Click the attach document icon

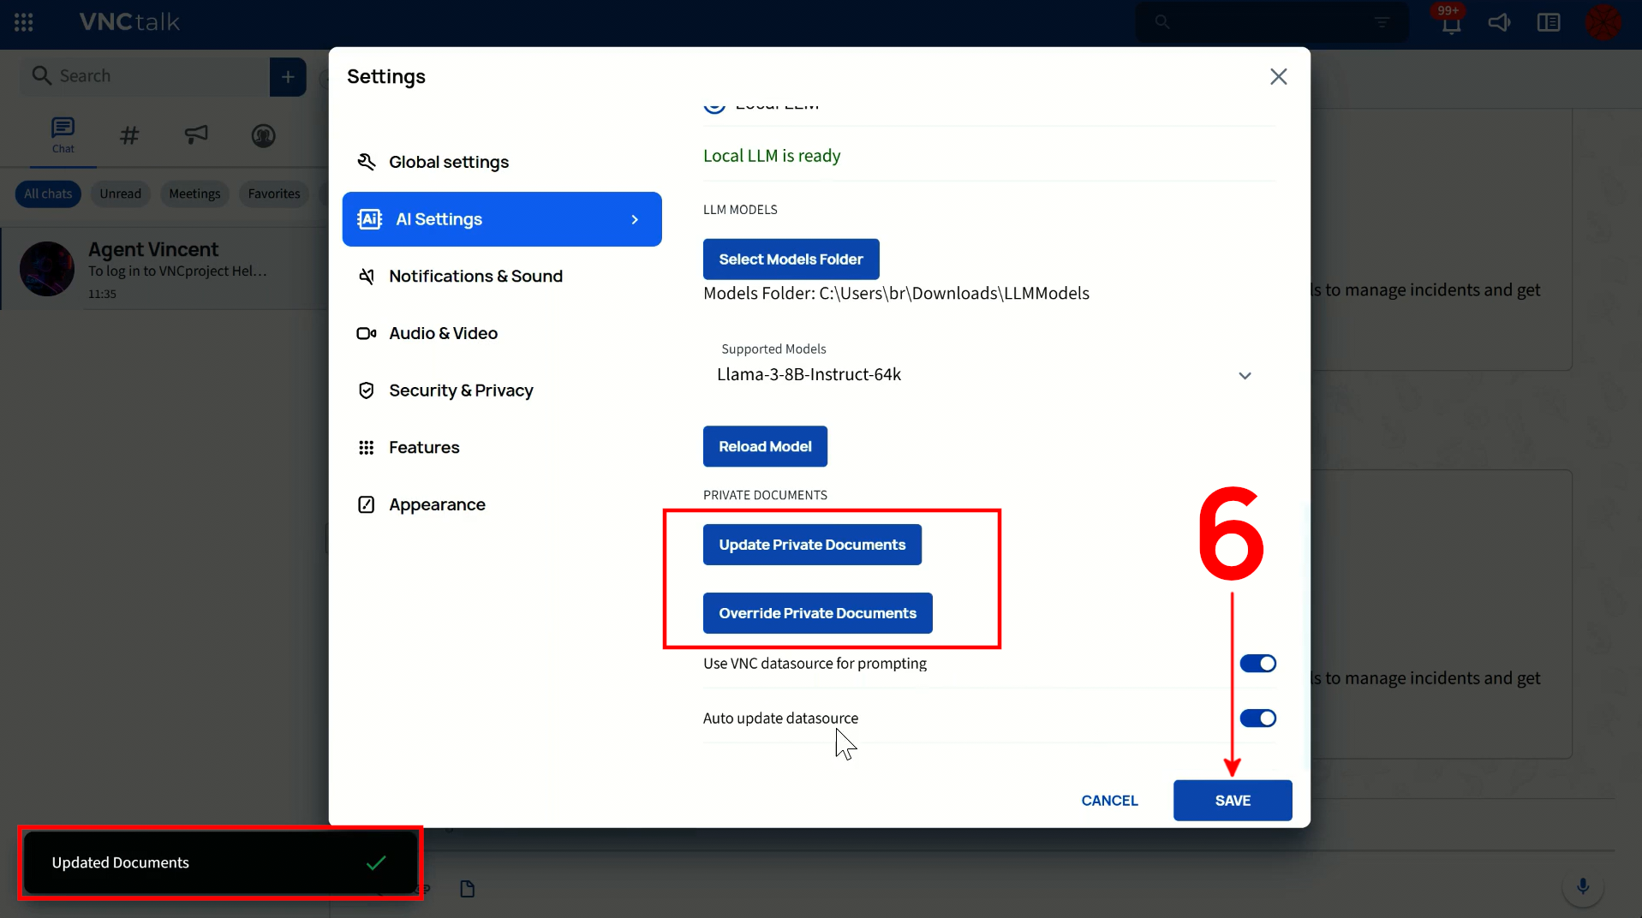tap(467, 889)
